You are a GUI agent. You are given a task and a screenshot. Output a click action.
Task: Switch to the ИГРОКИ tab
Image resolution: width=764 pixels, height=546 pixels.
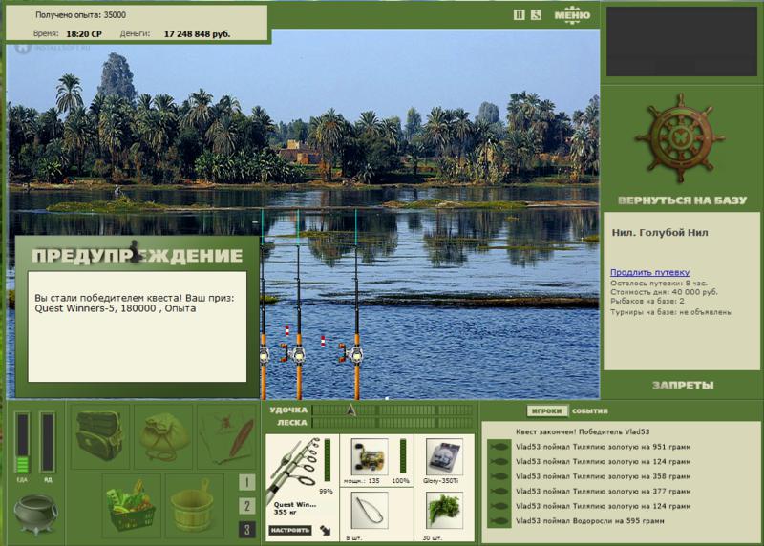pyautogui.click(x=546, y=411)
